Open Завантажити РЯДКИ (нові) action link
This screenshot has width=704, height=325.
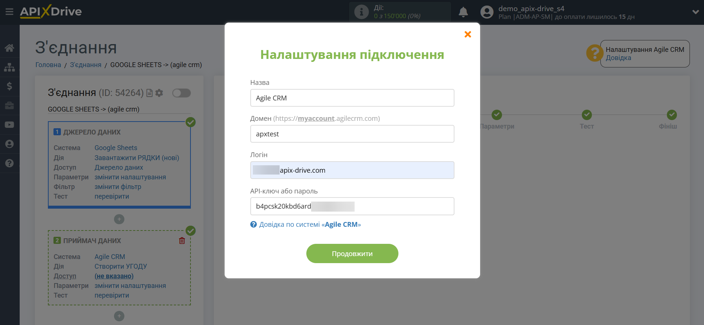click(137, 158)
